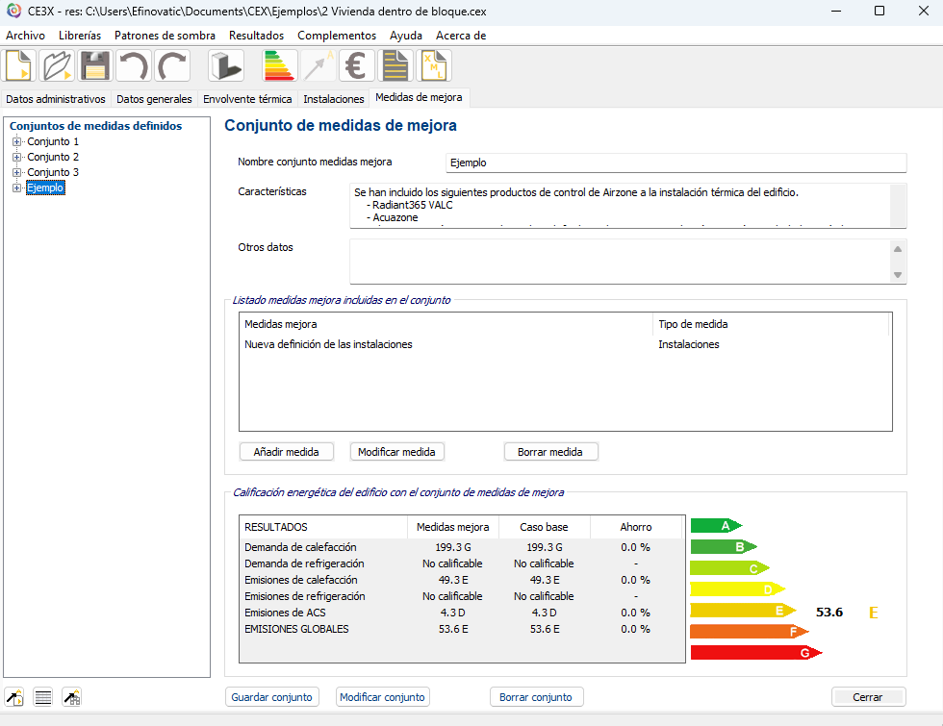The height and width of the screenshot is (726, 943).
Task: Click the XML export icon
Action: pyautogui.click(x=435, y=66)
